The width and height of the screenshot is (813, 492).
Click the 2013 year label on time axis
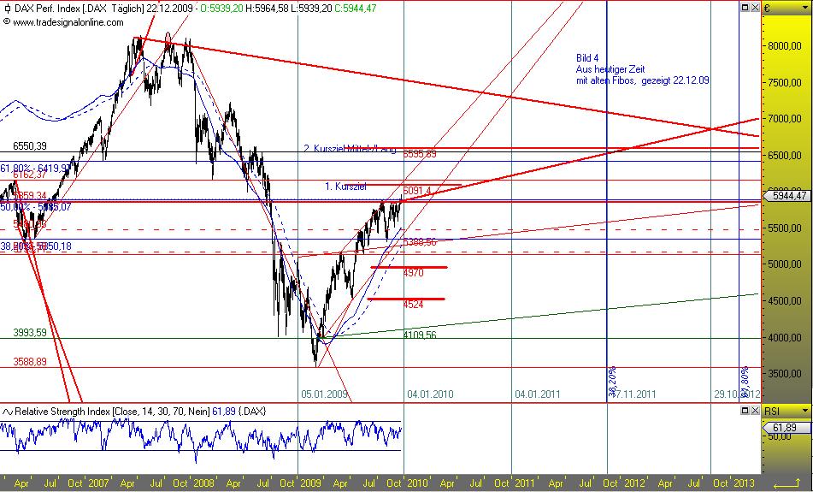point(744,483)
